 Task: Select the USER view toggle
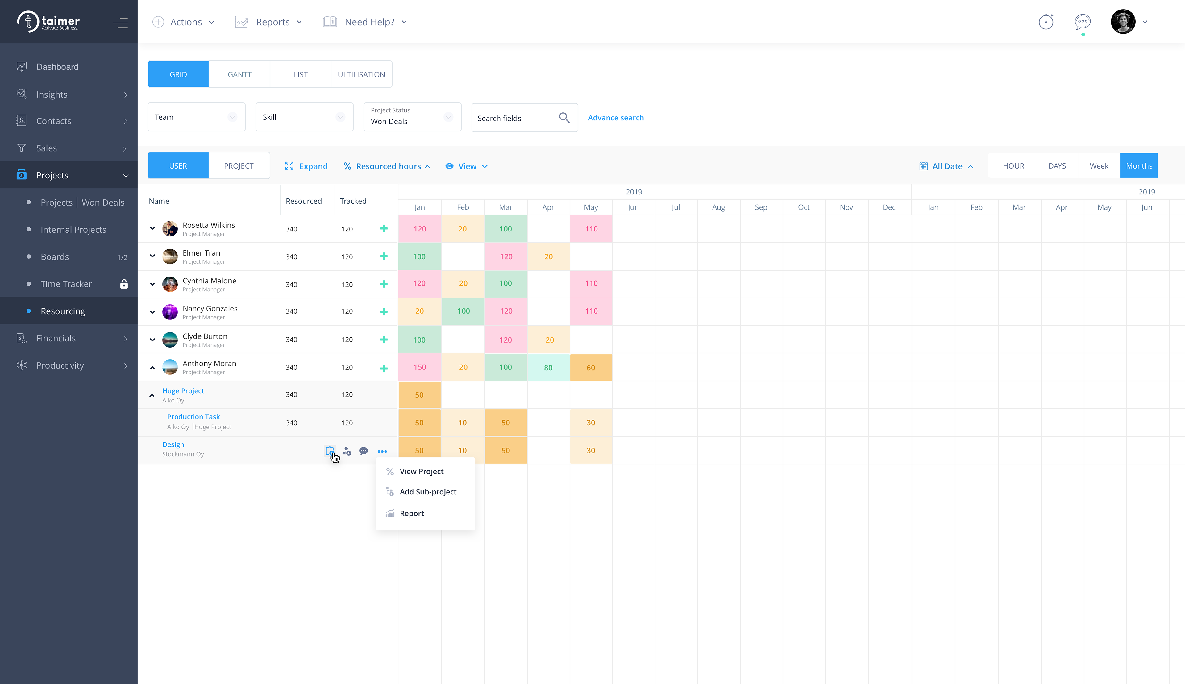[x=178, y=166]
